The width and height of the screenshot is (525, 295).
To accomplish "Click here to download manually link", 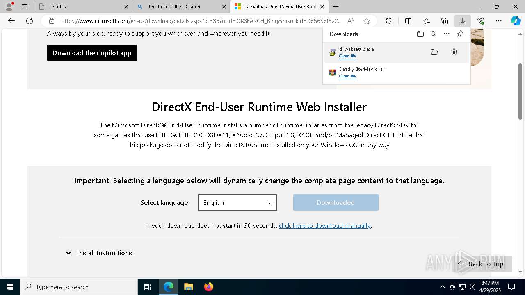I will 325,226.
